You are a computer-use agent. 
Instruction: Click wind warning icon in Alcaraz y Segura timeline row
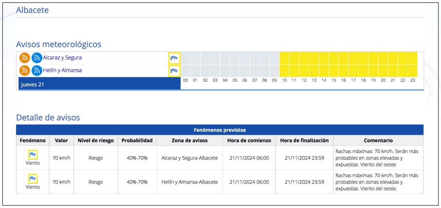(x=174, y=58)
